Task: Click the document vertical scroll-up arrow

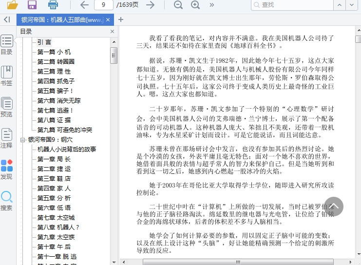Action: coord(359,30)
